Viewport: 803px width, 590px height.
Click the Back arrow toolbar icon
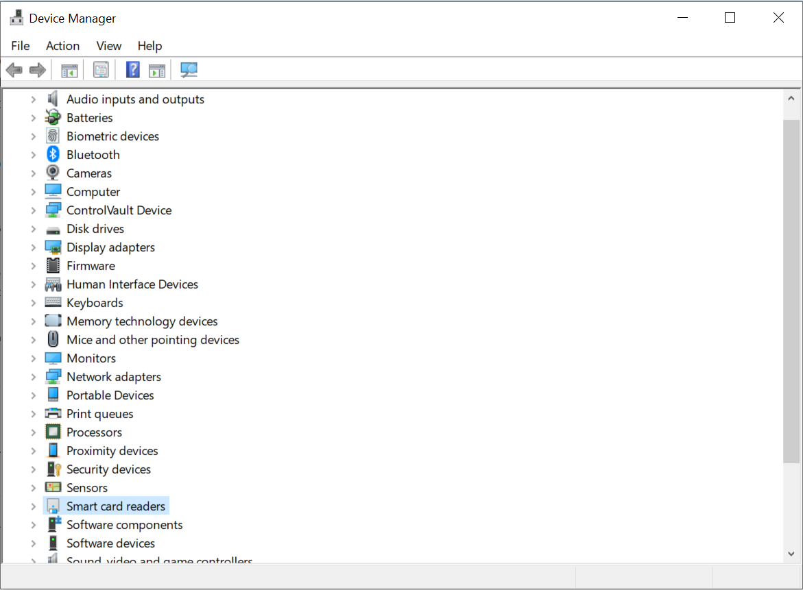point(14,70)
